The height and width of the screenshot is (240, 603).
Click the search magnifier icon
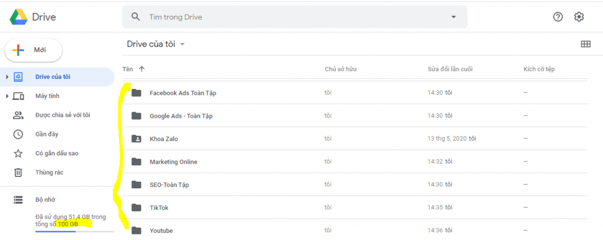(135, 17)
